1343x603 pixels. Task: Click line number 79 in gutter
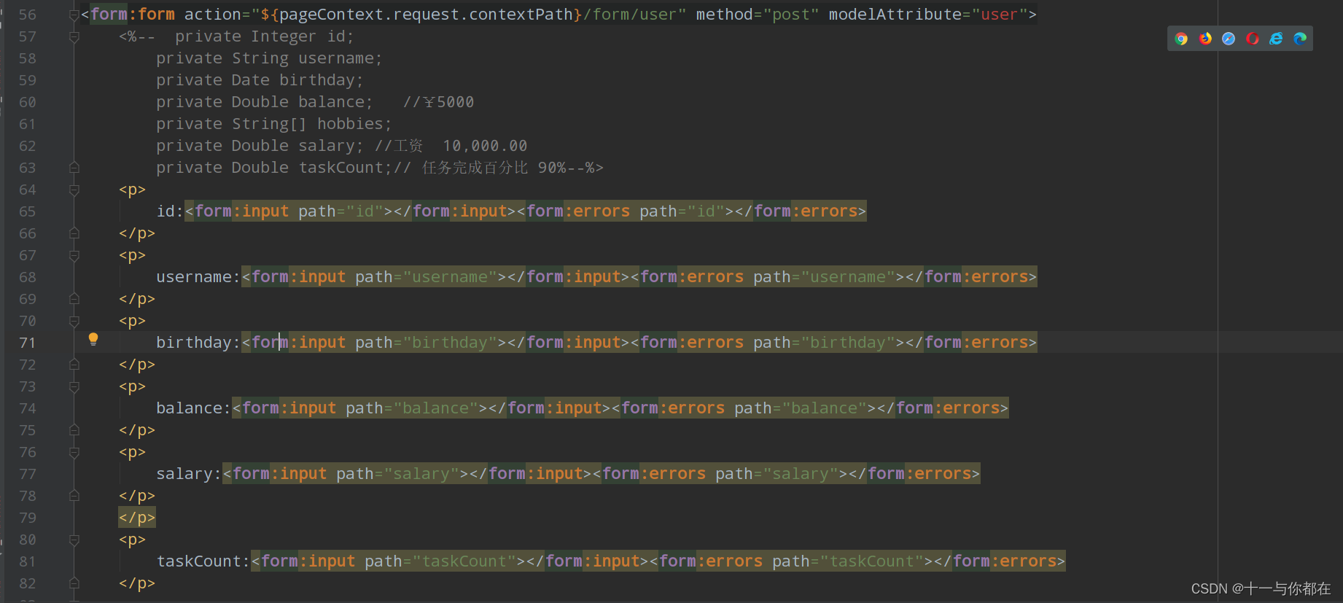coord(28,518)
